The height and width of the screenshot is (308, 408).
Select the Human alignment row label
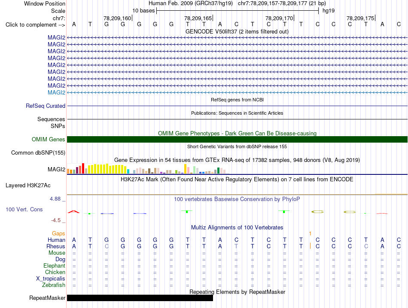(56, 240)
